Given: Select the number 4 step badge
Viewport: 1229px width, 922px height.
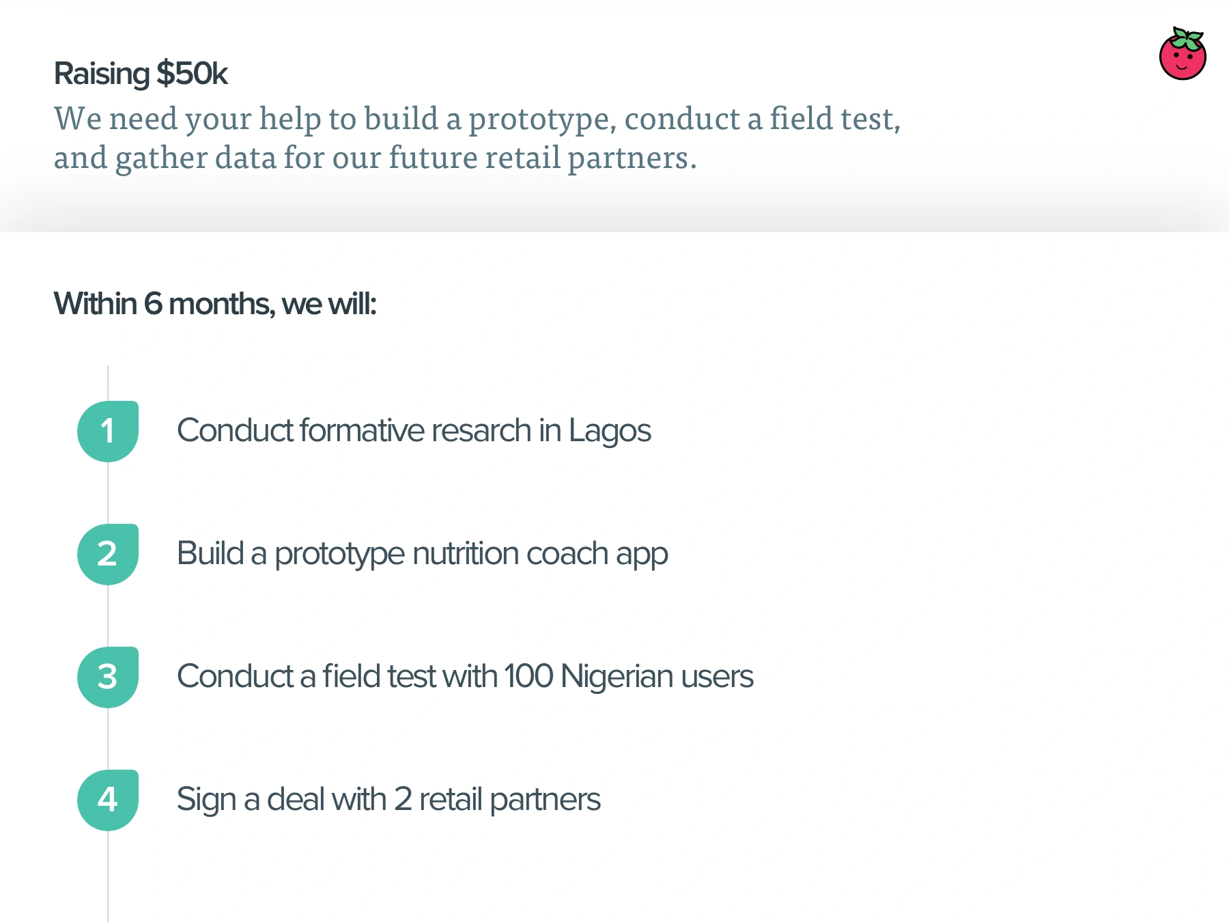Looking at the screenshot, I should (x=108, y=800).
